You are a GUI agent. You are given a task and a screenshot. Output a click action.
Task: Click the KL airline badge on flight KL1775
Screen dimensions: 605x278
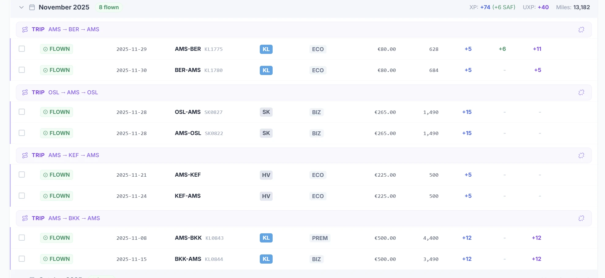pos(266,49)
